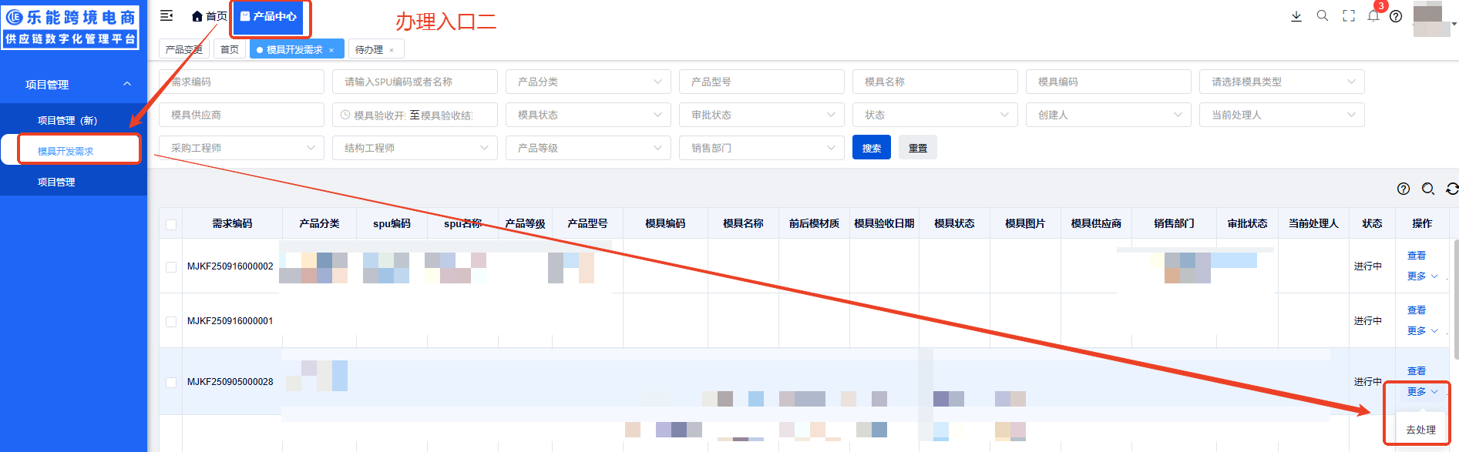Tick the select-all checkbox in the table header
Image resolution: width=1459 pixels, height=452 pixels.
point(171,225)
